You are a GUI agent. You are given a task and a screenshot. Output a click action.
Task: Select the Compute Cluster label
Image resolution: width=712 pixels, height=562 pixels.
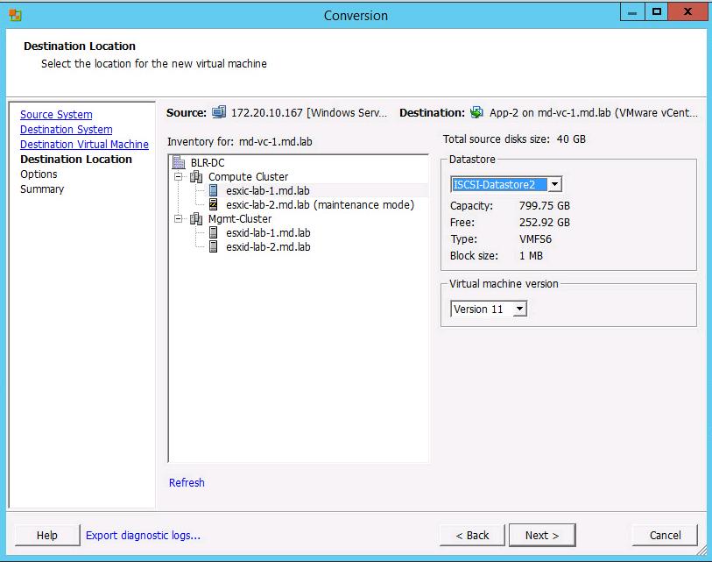[x=249, y=176]
